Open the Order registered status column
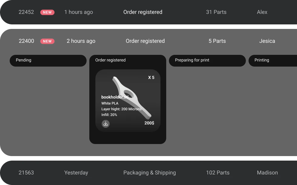This screenshot has height=185, width=297. coord(110,60)
